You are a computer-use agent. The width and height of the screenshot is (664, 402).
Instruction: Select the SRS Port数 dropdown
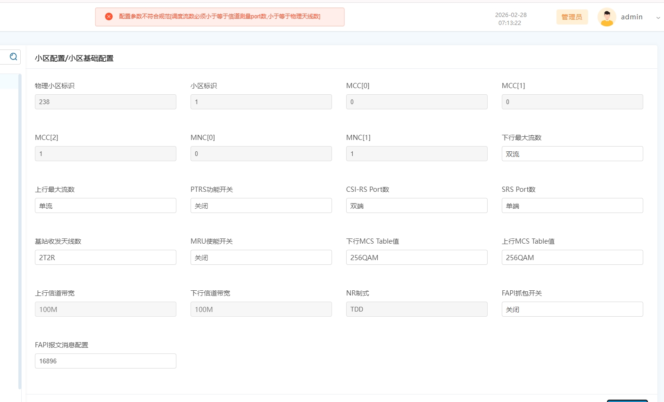coord(572,205)
